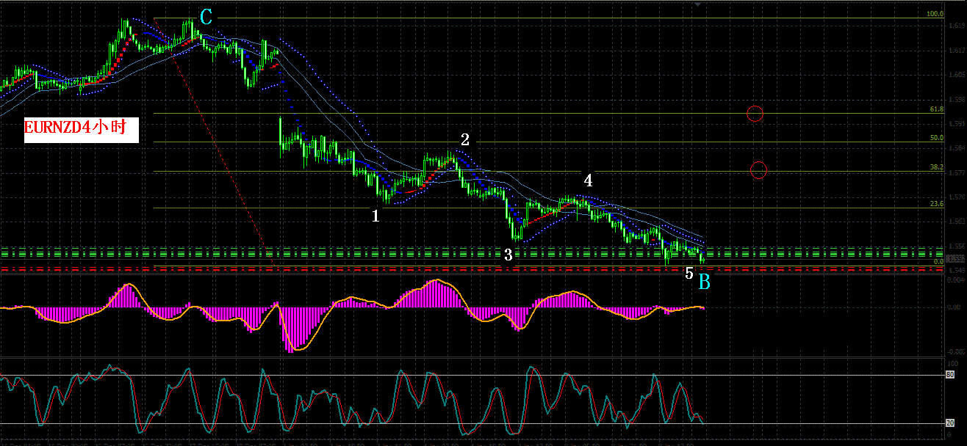Viewport: 967px width, 446px height.
Task: Click the 1.605 price on the axis
Action: [x=957, y=75]
